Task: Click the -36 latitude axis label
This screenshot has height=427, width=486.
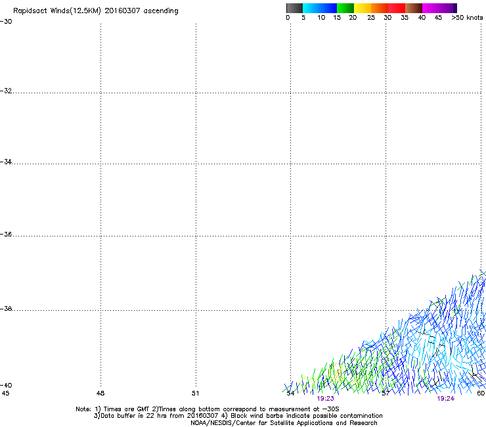Action: tap(6, 234)
